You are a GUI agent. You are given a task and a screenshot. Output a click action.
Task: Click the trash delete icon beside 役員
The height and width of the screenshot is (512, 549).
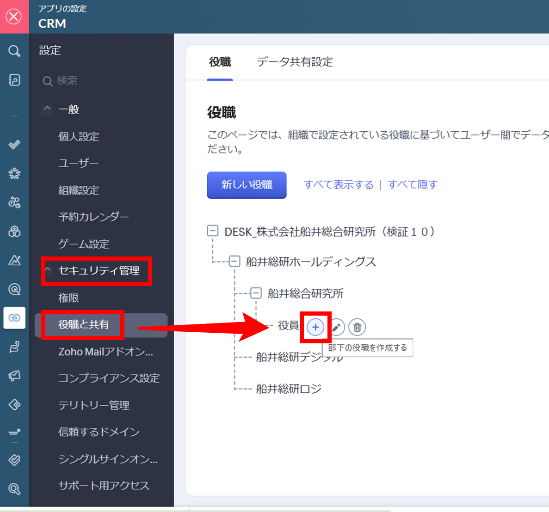coord(357,327)
